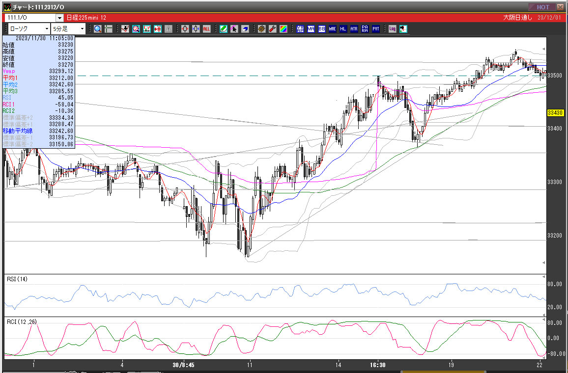Click the 終値 33270 row in data panel
The width and height of the screenshot is (568, 373).
pyautogui.click(x=38, y=65)
